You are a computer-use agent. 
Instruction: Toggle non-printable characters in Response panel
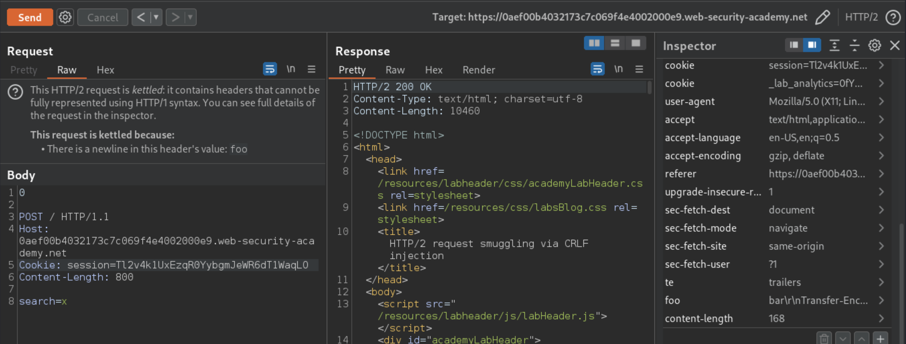(x=619, y=69)
